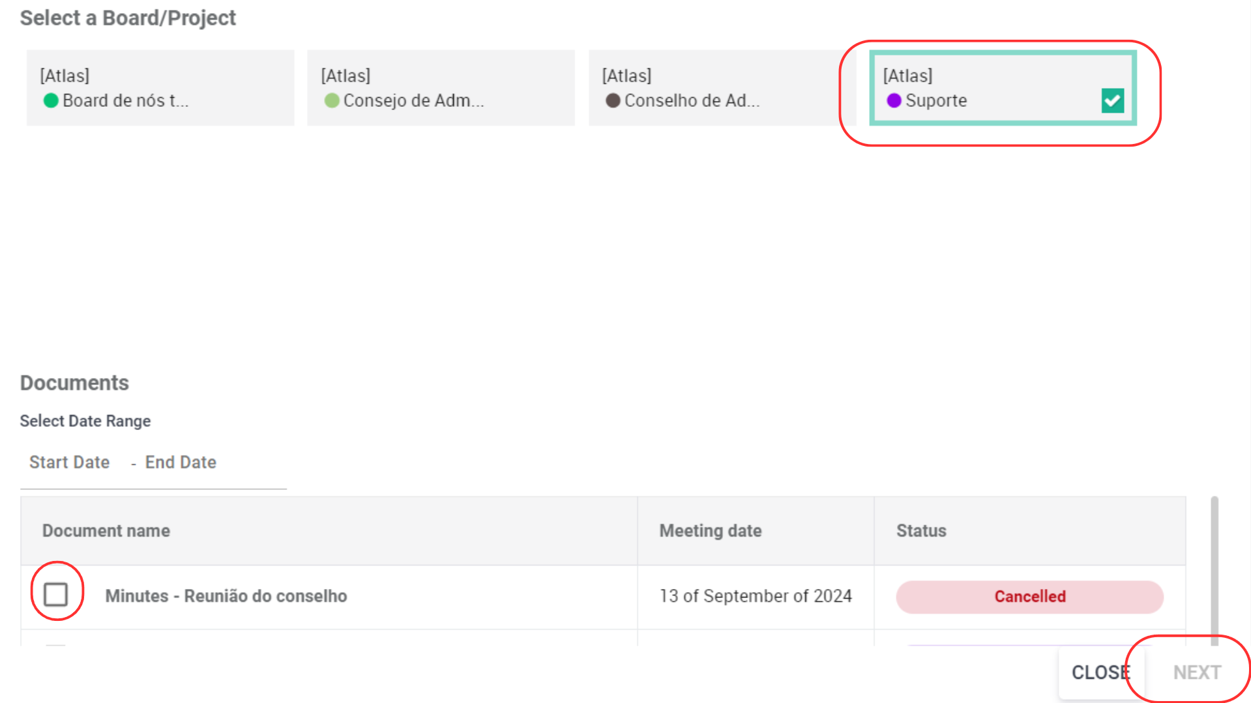Viewport: 1251px width, 703px height.
Task: Tick the checkbox for Minutes - Reunião do conselho
Action: coord(56,594)
